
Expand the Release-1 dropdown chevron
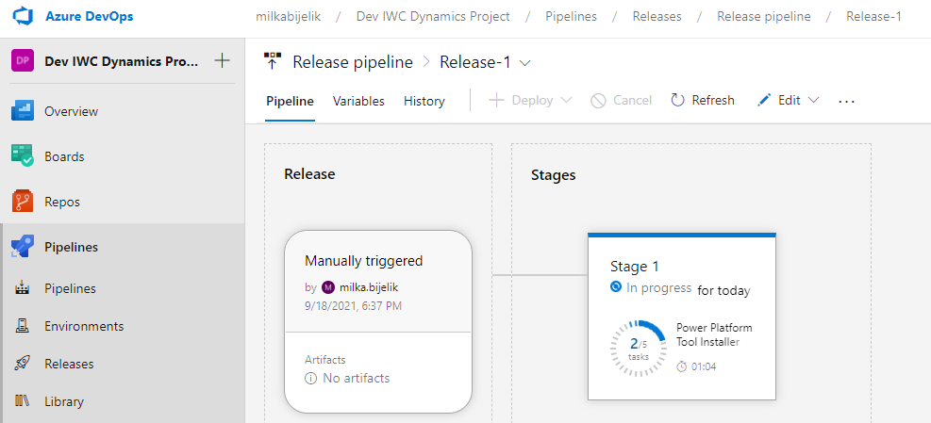coord(524,63)
